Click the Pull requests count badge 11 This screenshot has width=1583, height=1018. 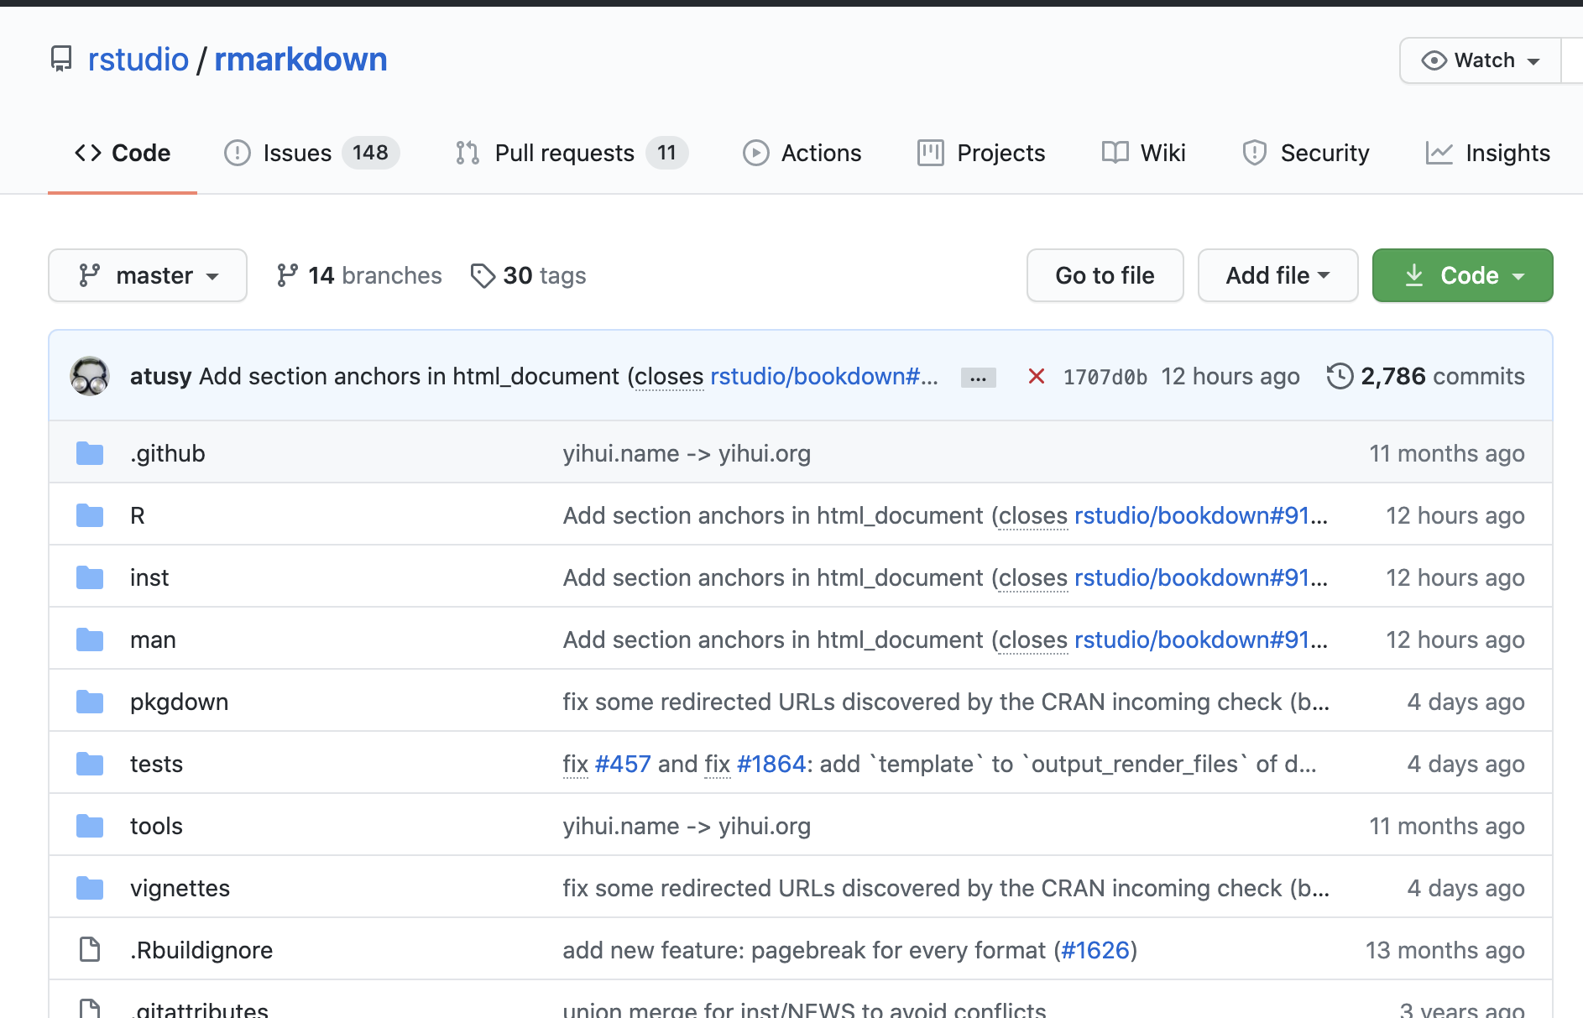click(666, 153)
